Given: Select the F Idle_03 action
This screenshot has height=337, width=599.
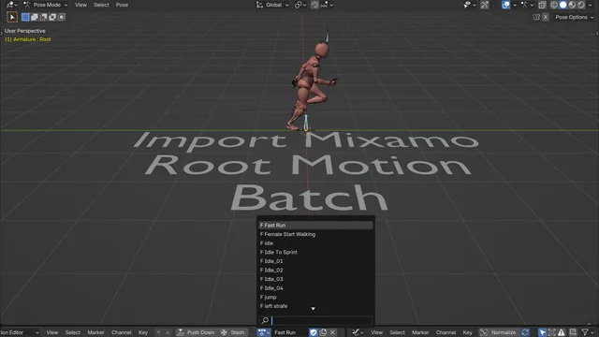Looking at the screenshot, I should (315, 279).
